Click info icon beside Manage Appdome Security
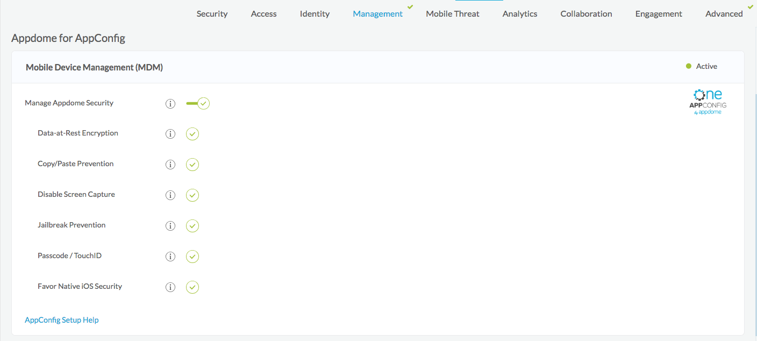 (170, 104)
